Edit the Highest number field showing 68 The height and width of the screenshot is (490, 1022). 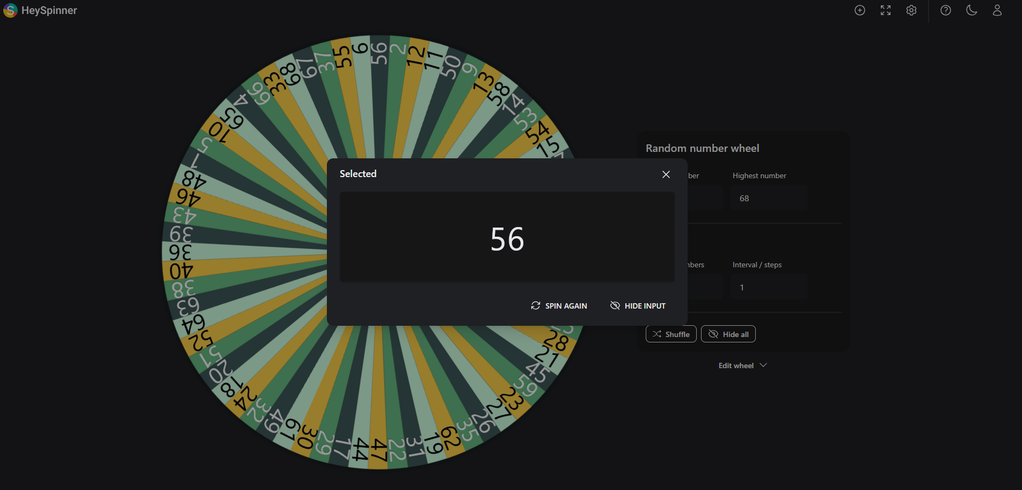coord(769,198)
